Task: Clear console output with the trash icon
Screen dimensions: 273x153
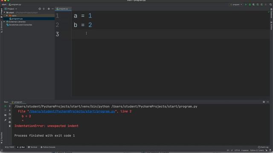Action: click(x=10, y=126)
